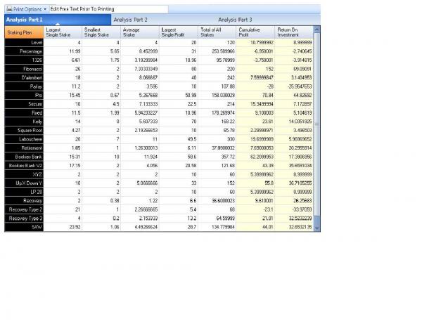Open the Analysis Part 3 tab
Screen dimensions: 422x326
pos(235,20)
